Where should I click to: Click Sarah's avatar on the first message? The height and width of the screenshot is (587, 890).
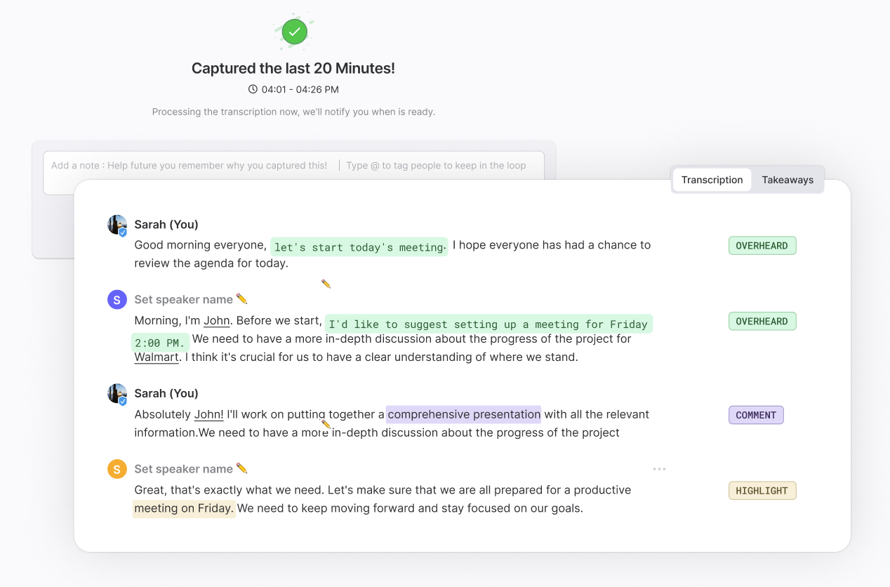pyautogui.click(x=117, y=225)
